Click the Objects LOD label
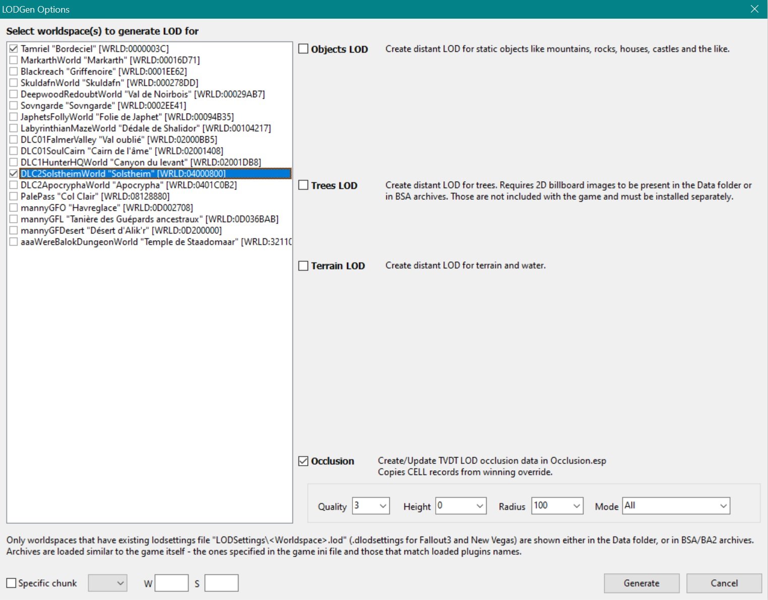The height and width of the screenshot is (600, 768). click(x=339, y=49)
